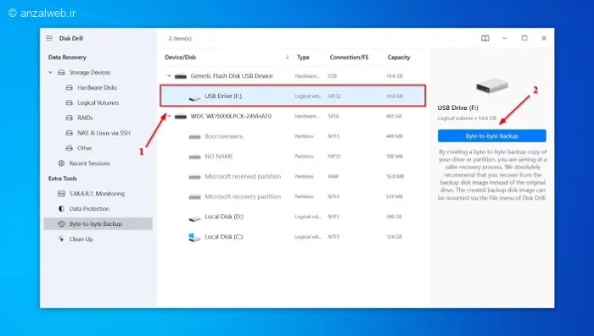Click Microsoft reserved partition icon
This screenshot has width=594, height=336.
point(194,177)
